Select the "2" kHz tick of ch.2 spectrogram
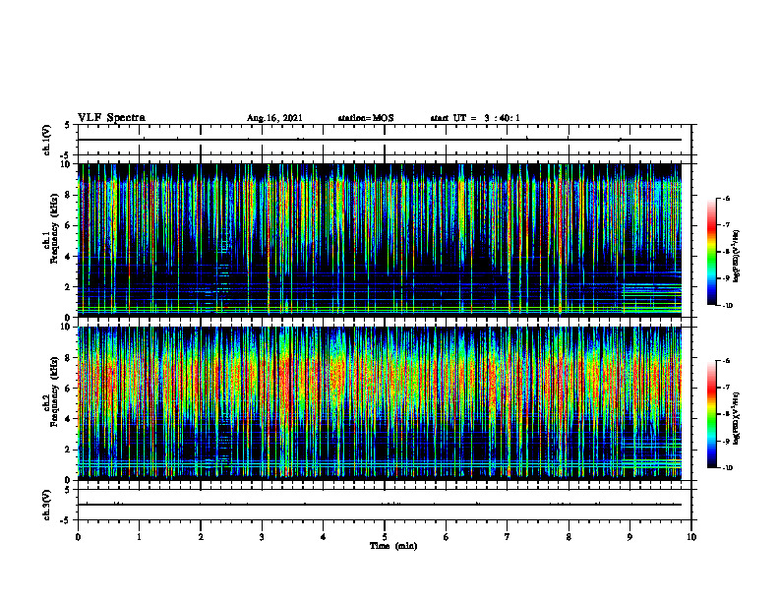The height and width of the screenshot is (602, 779). (x=69, y=450)
